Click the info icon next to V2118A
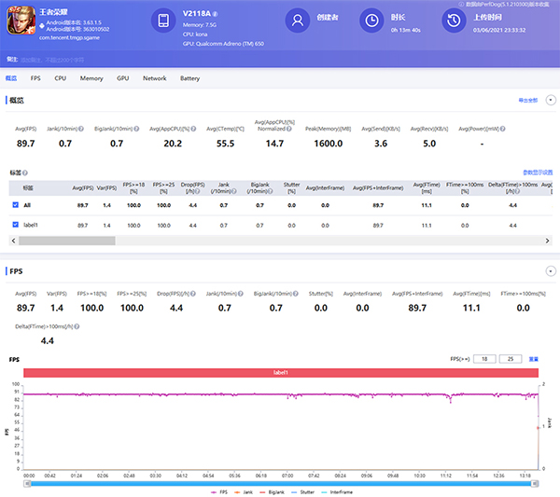Screen dimensions: 560x497 pyautogui.click(x=216, y=14)
